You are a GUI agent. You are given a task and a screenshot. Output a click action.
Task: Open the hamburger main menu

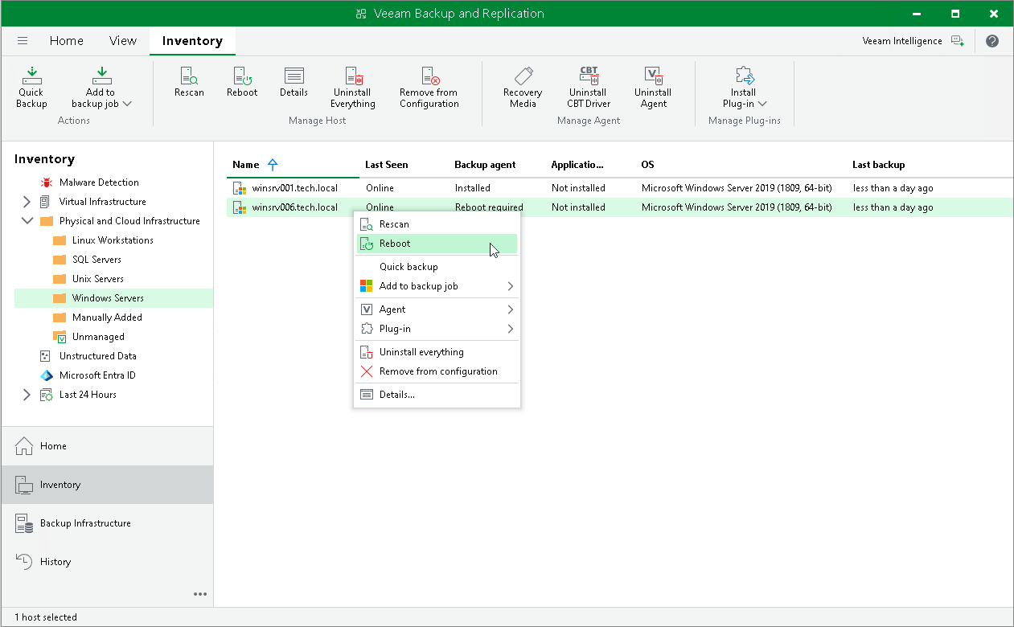(x=23, y=41)
